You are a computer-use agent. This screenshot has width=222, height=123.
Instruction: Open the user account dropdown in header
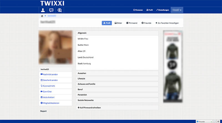177,10
